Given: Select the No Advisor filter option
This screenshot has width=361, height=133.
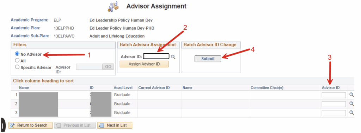Looking at the screenshot, I should tap(17, 54).
